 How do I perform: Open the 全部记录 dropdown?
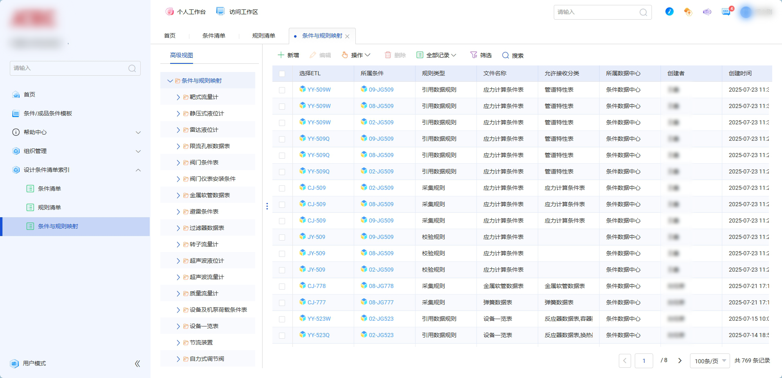tap(436, 55)
